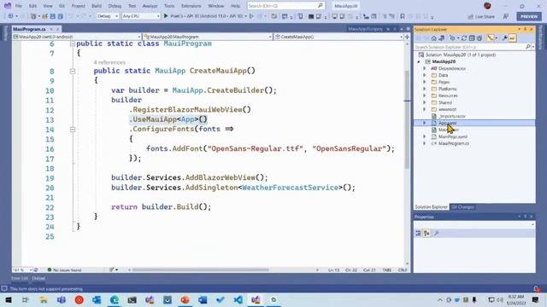This screenshot has height=307, width=547.
Task: Toggle Preview Selected Items icon in Solution Explorer
Action: 513,38
